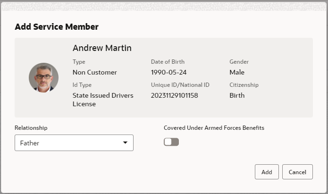Click the "Birth" citizenship value

click(237, 95)
